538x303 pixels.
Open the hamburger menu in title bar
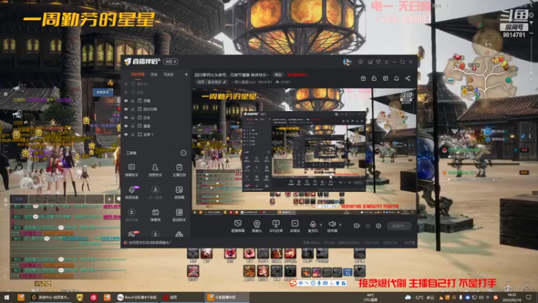pos(386,62)
